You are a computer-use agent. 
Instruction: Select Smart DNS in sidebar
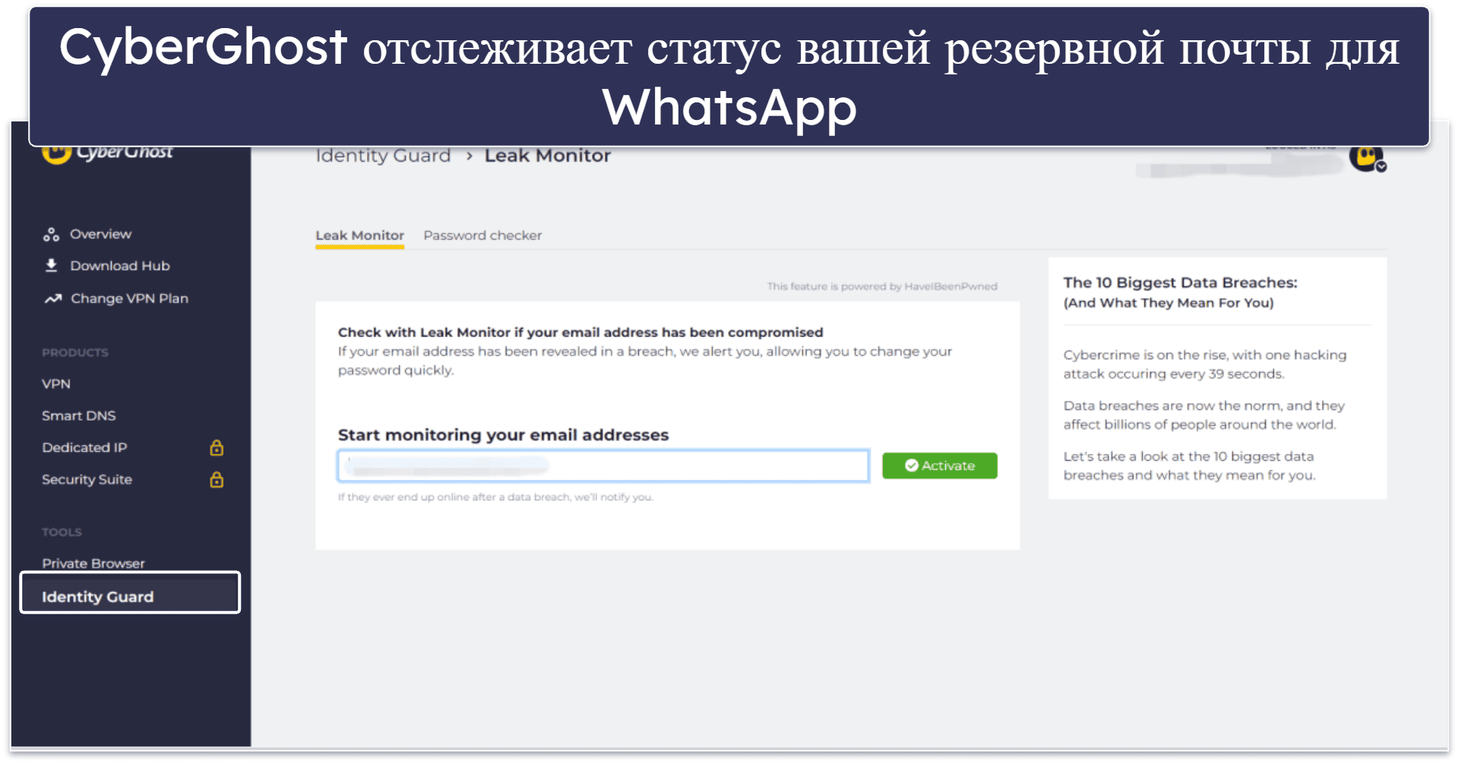click(x=79, y=416)
